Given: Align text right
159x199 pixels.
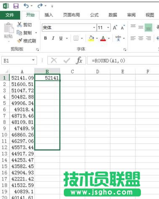Looking at the screenshot, I should pos(149,38).
